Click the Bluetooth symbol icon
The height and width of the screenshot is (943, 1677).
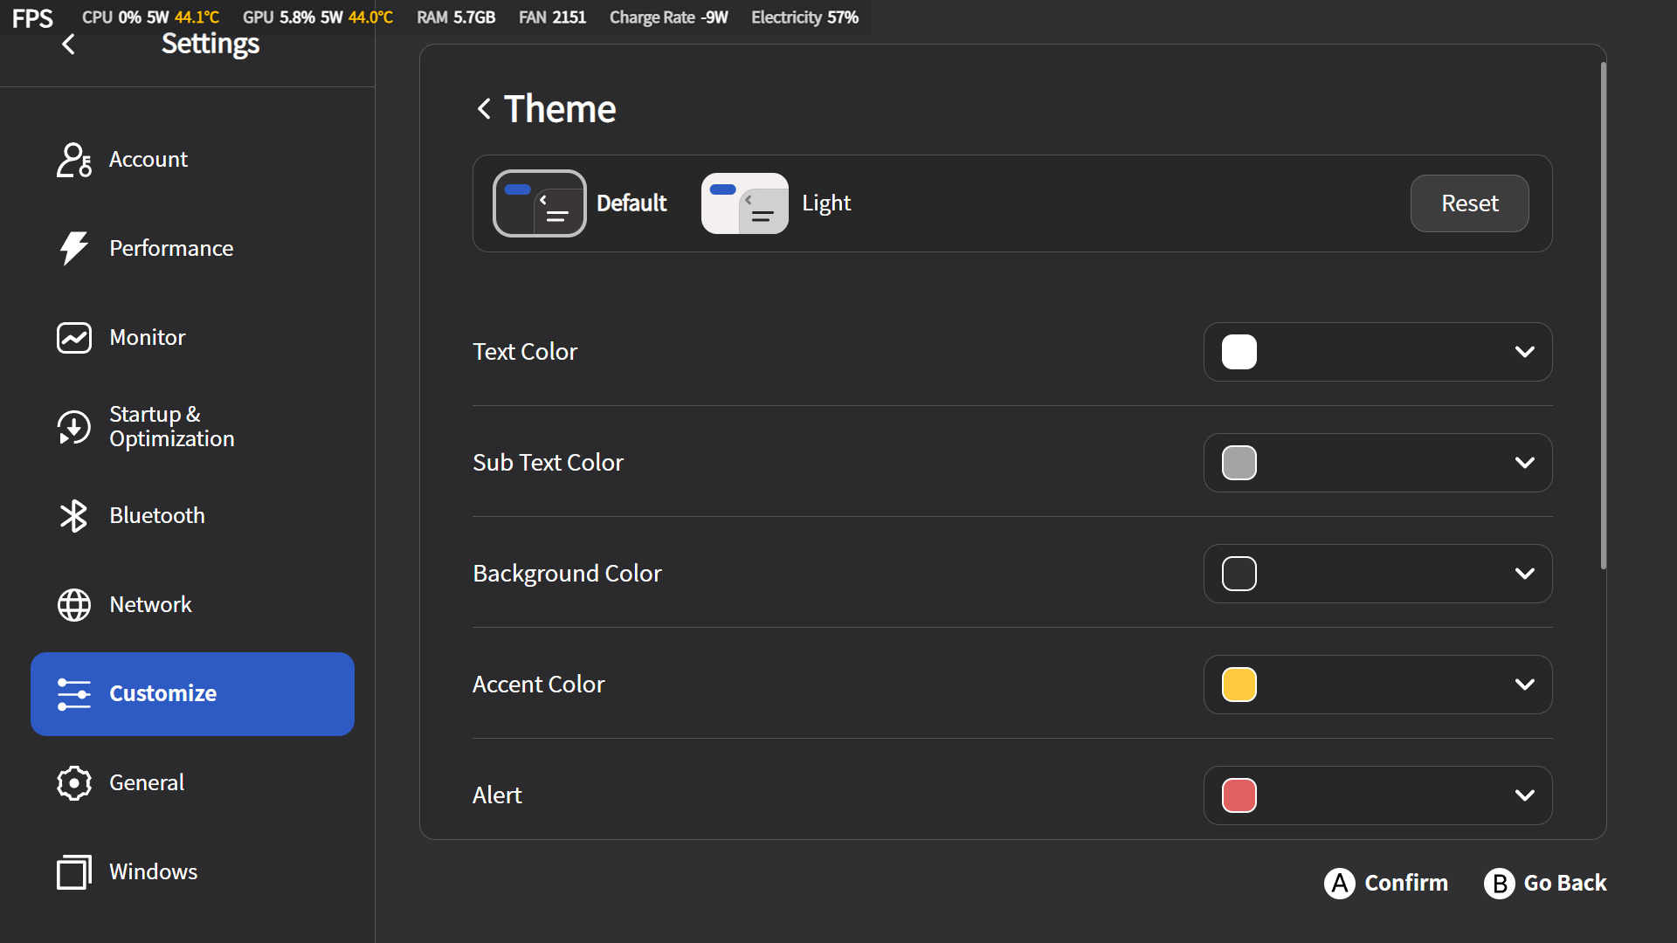coord(73,516)
